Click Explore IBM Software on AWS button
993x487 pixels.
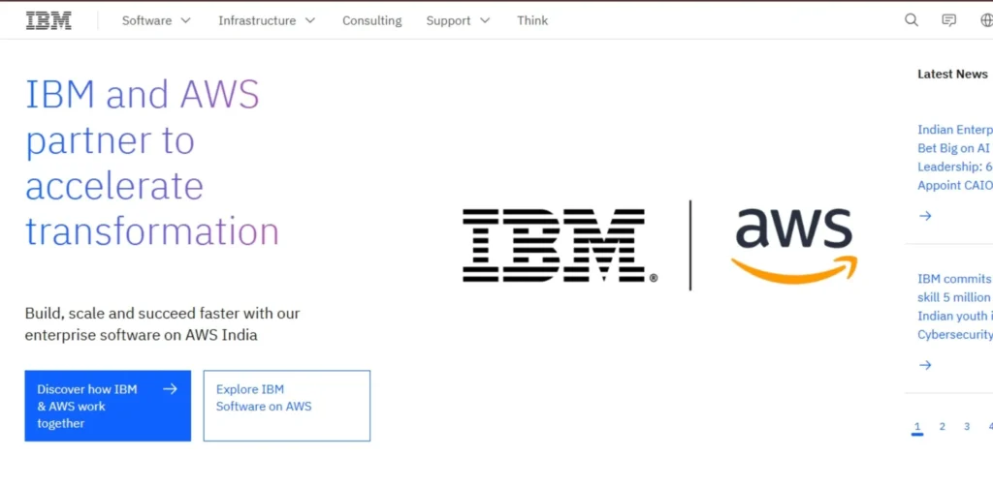287,406
